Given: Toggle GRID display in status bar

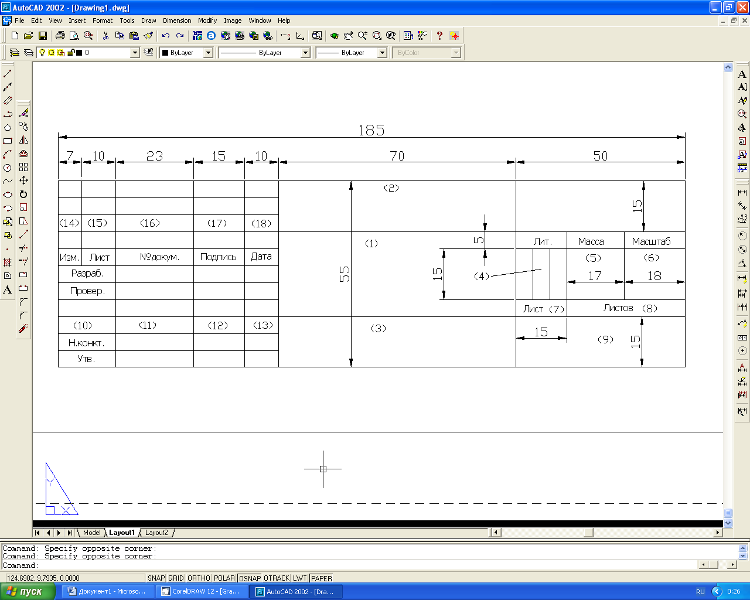Looking at the screenshot, I should (x=176, y=578).
